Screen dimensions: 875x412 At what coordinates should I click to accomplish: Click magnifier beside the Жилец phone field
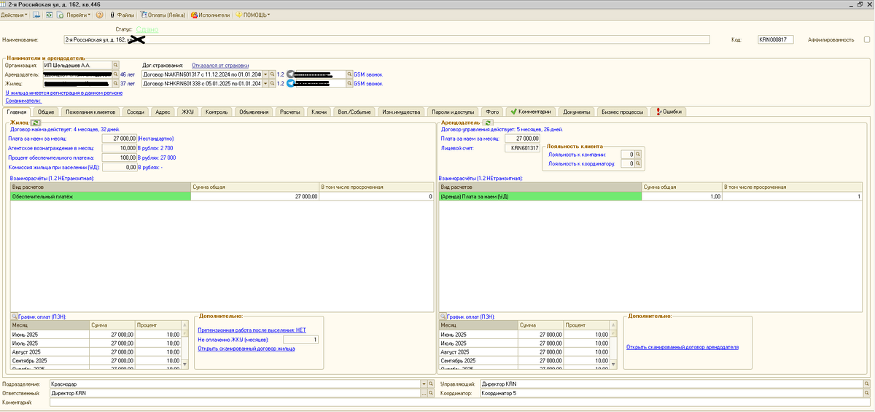tap(349, 84)
